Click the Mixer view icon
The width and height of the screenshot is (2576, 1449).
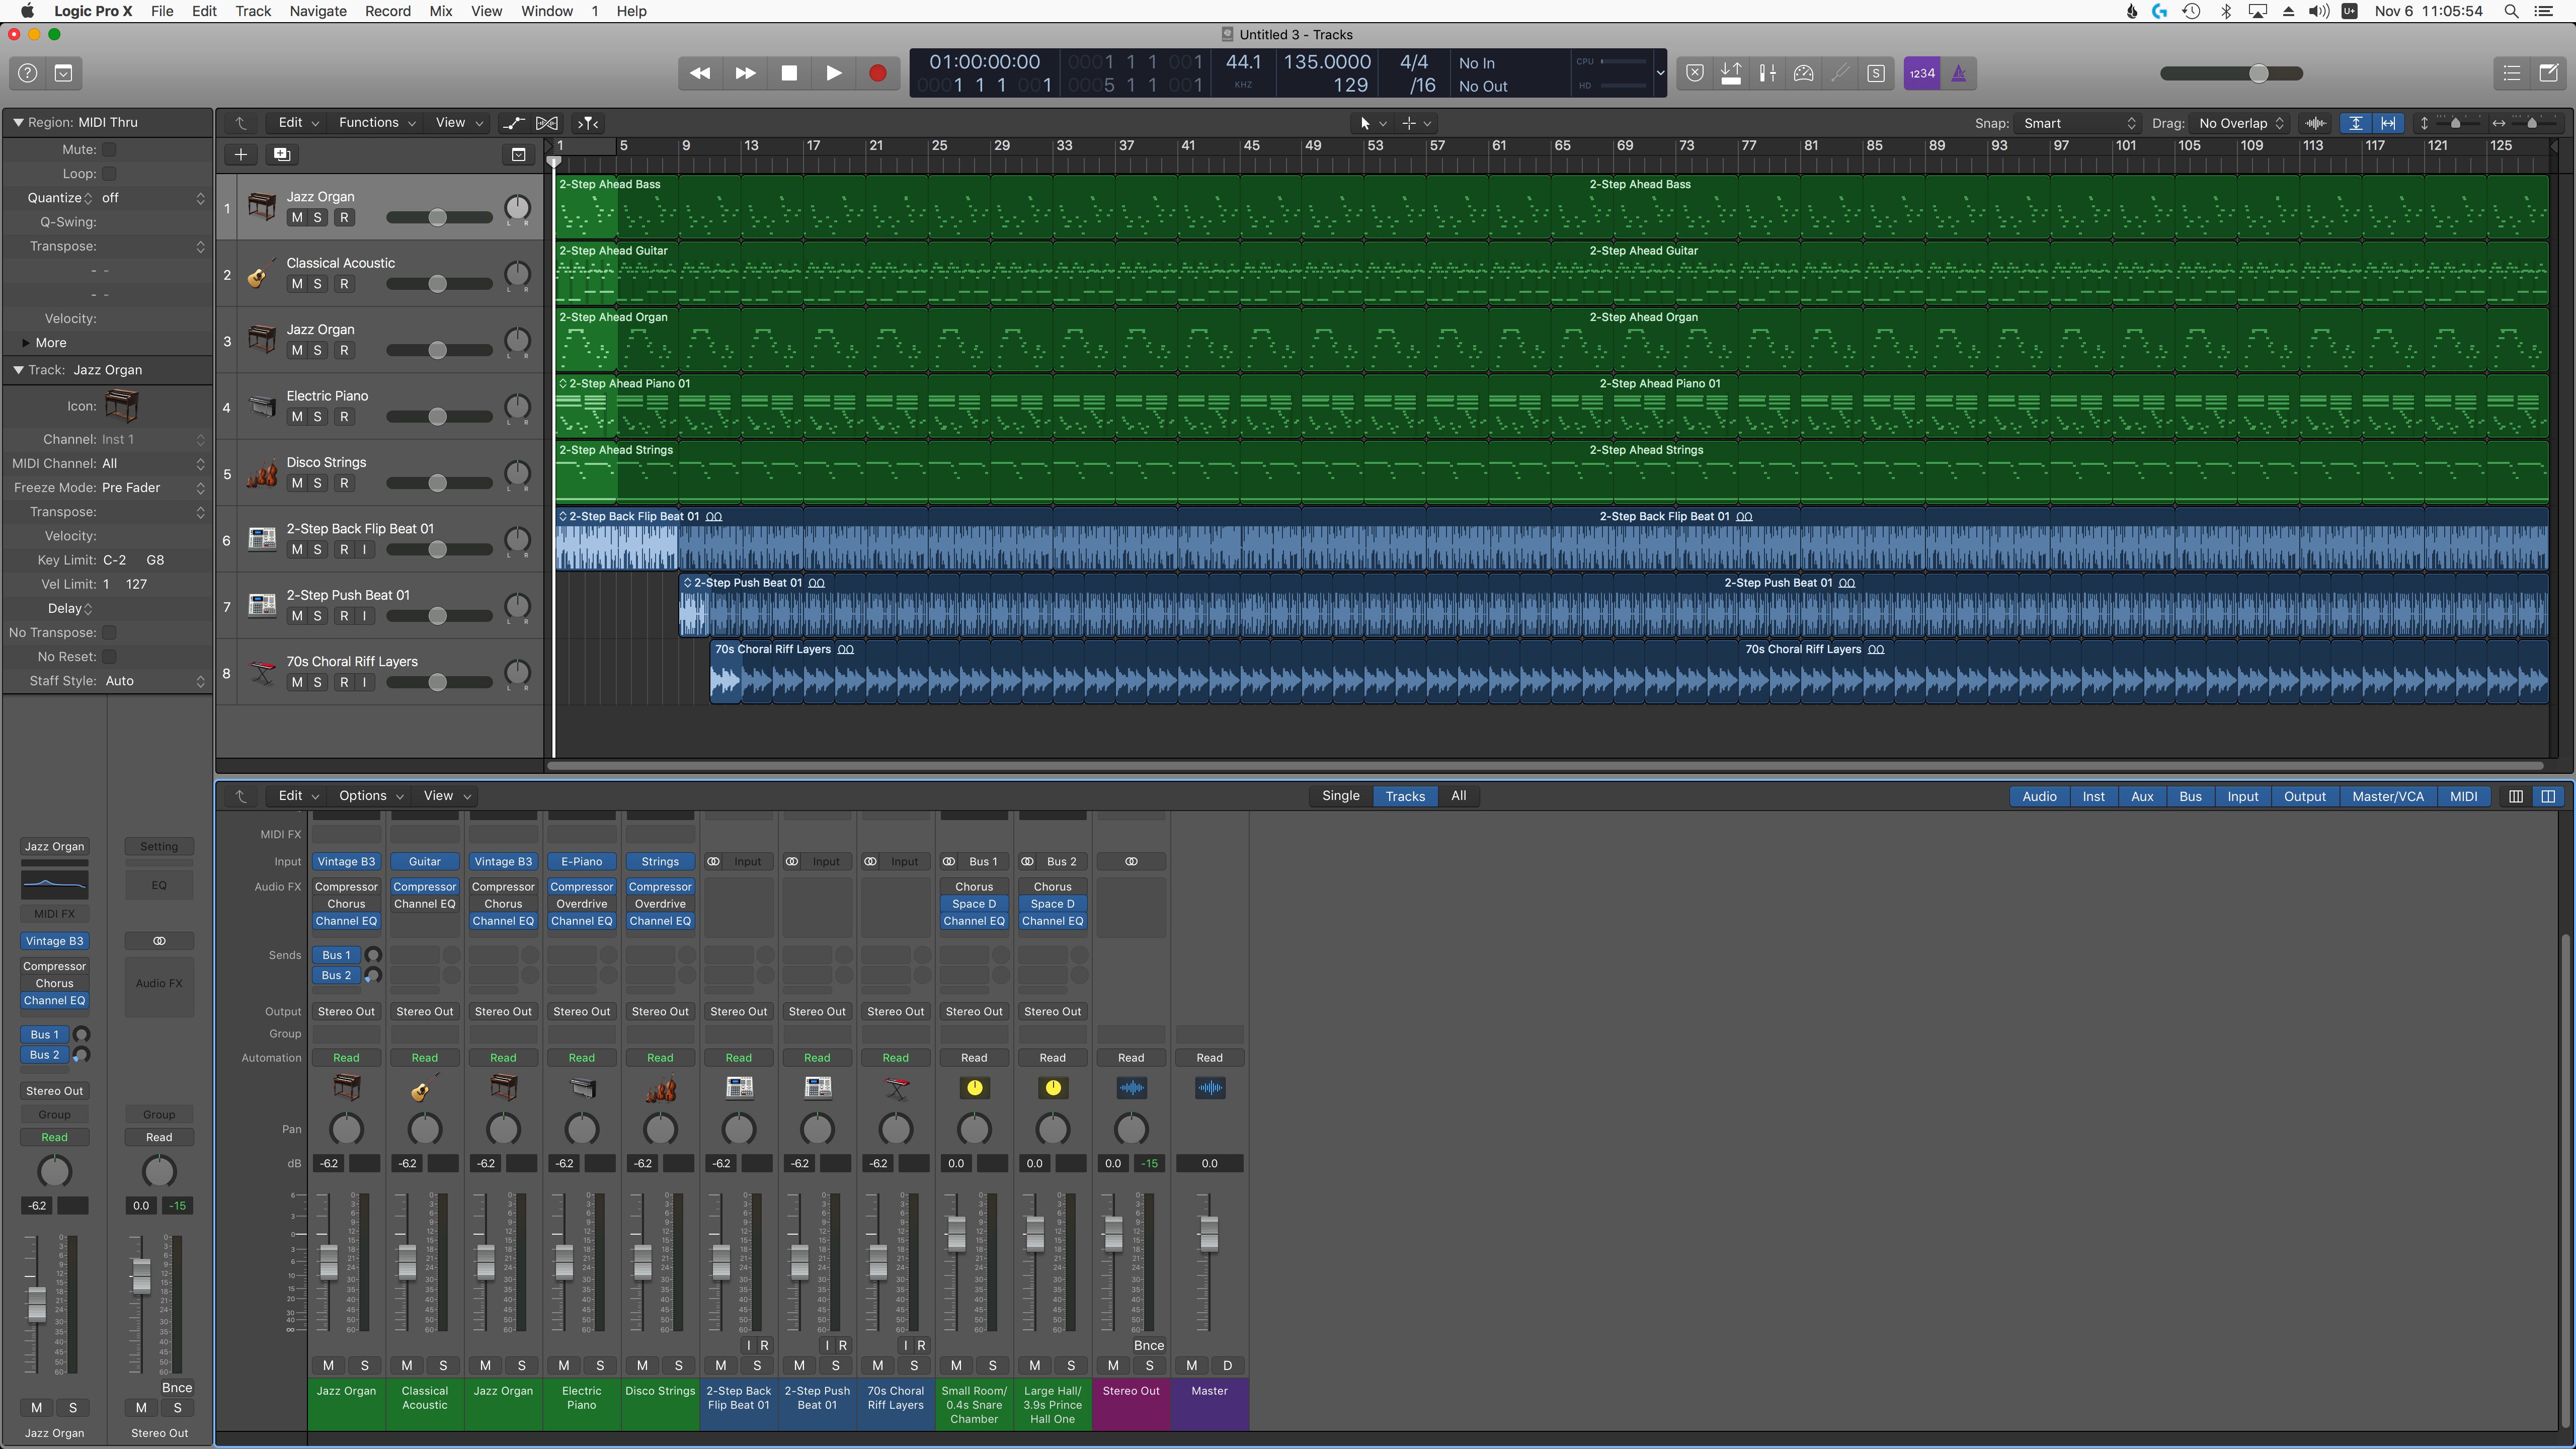(1765, 72)
